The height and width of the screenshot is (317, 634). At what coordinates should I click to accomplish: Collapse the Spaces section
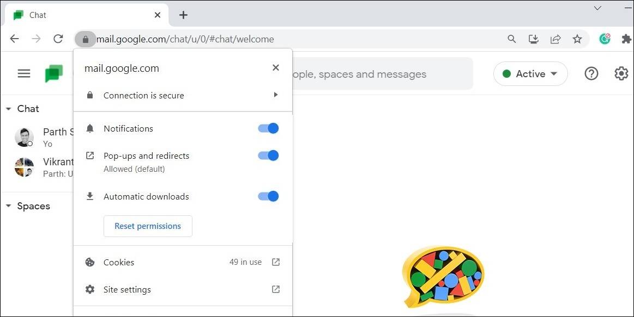point(9,206)
